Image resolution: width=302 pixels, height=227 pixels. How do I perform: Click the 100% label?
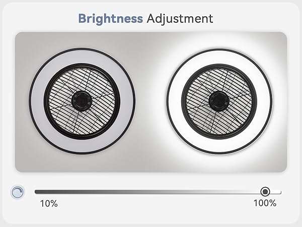point(265,203)
